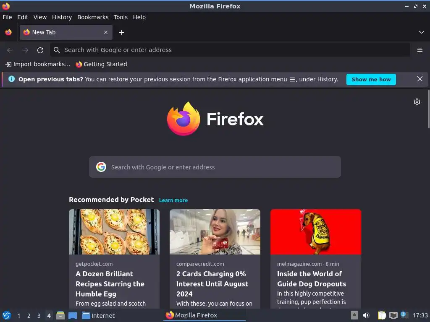Viewport: 430px width, 322px height.
Task: Switch to workspace 2
Action: [x=29, y=316]
